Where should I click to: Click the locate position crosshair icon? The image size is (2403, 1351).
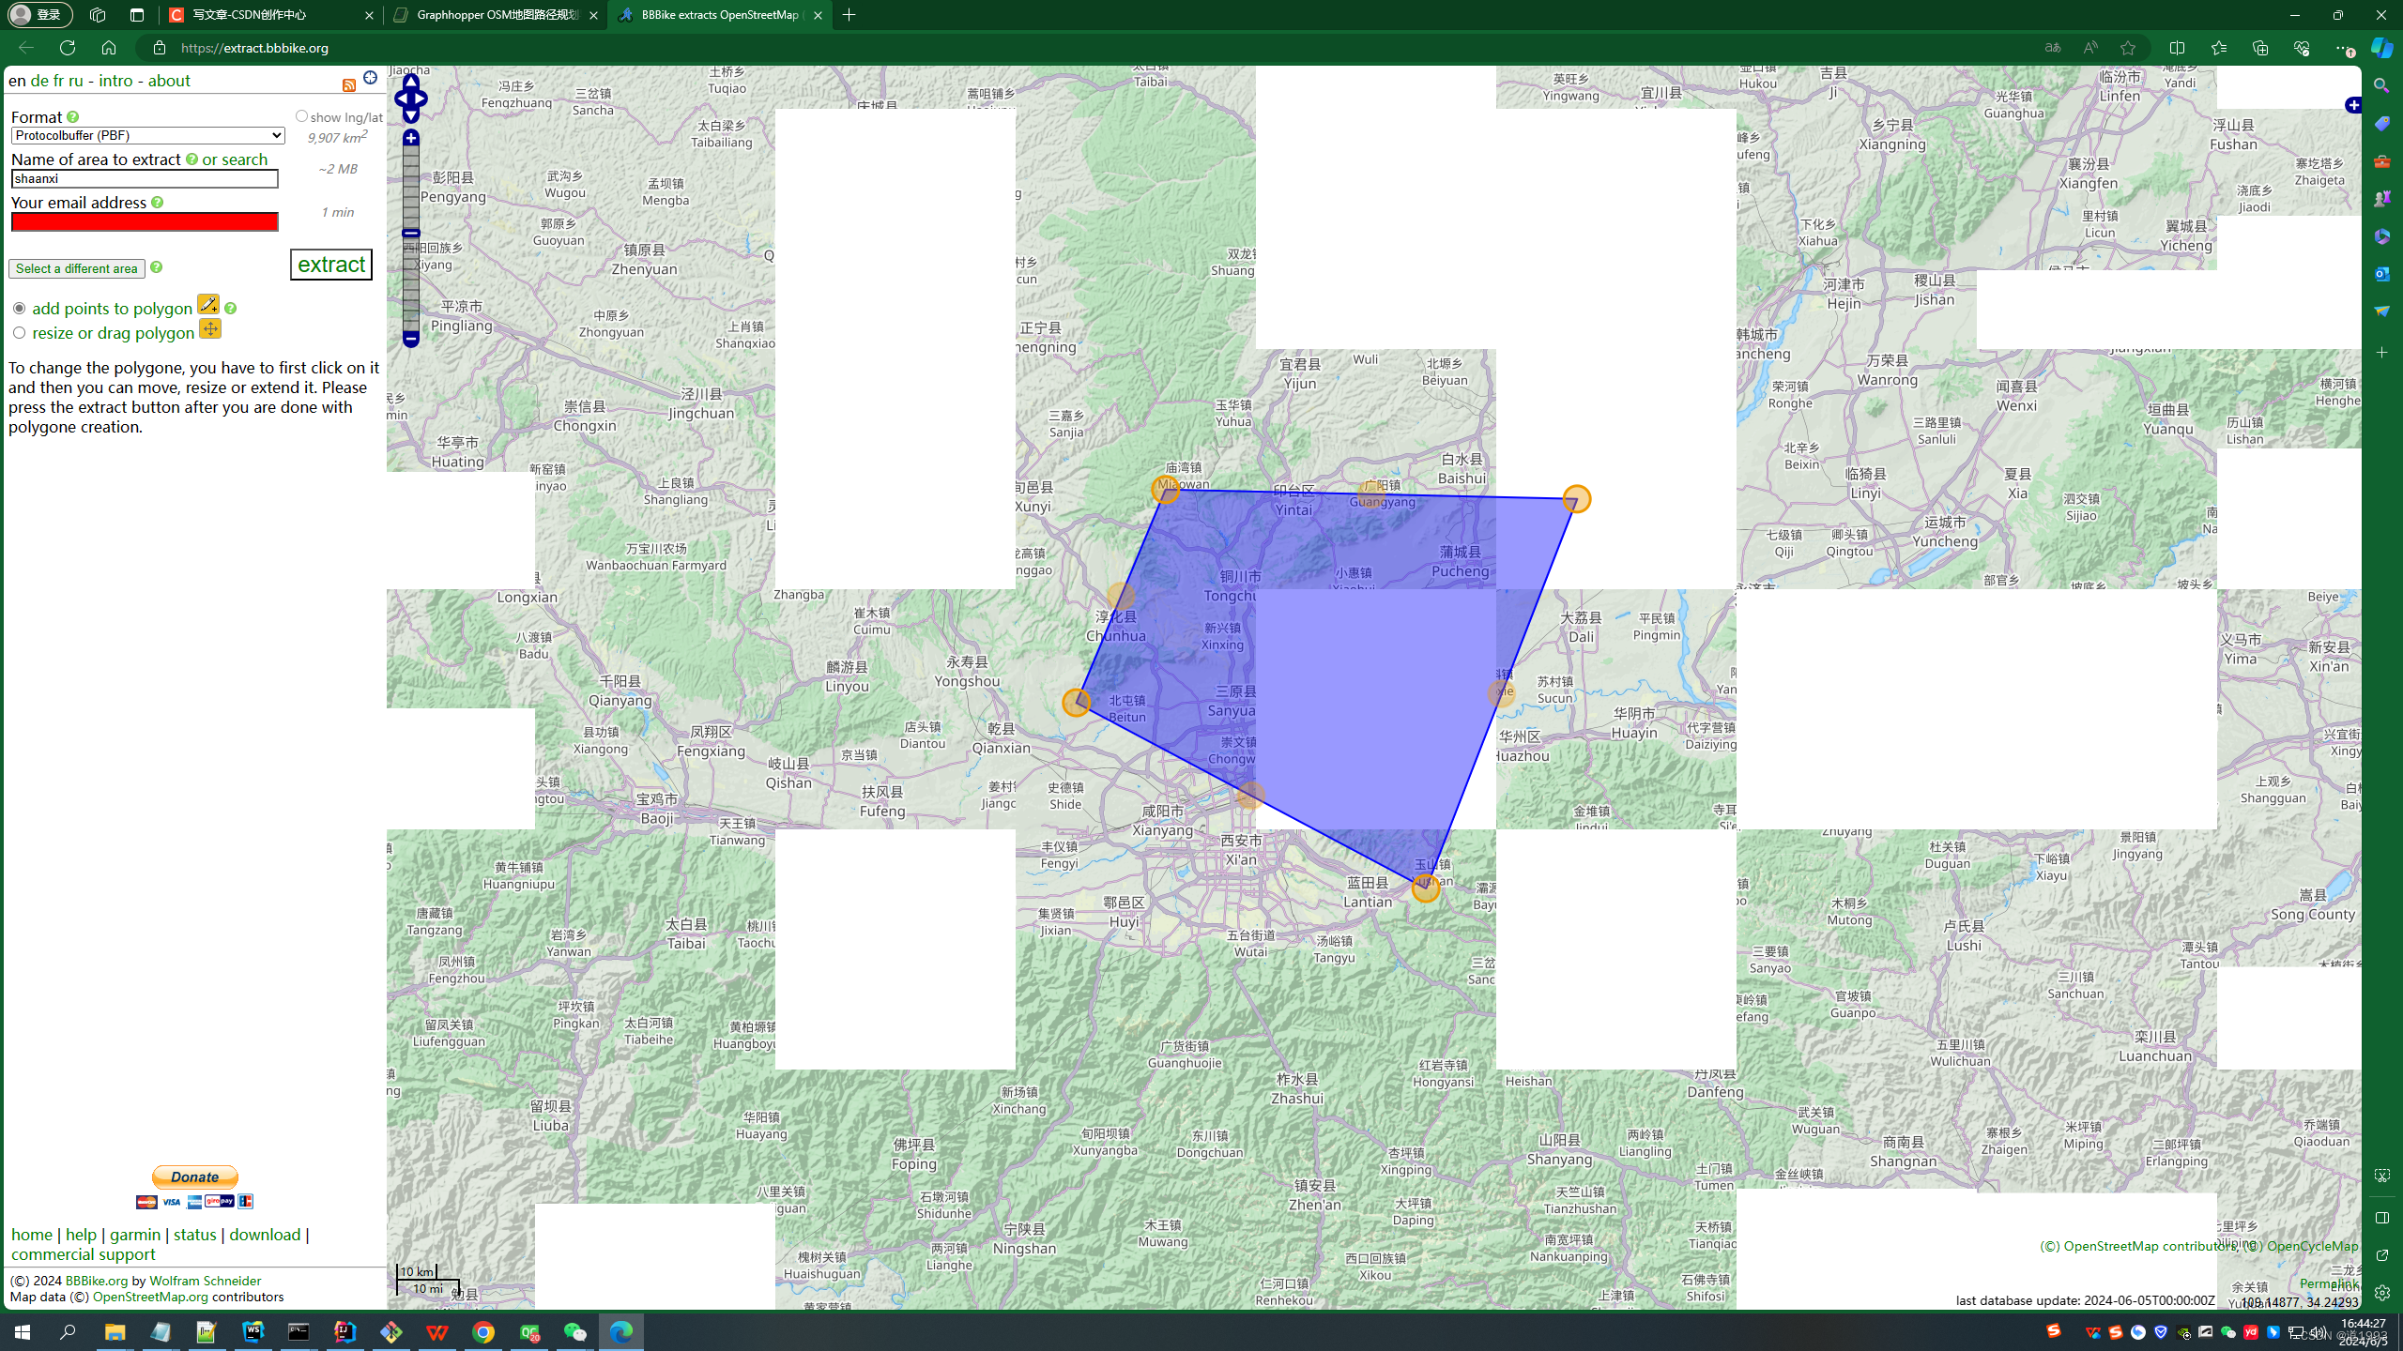pyautogui.click(x=370, y=78)
